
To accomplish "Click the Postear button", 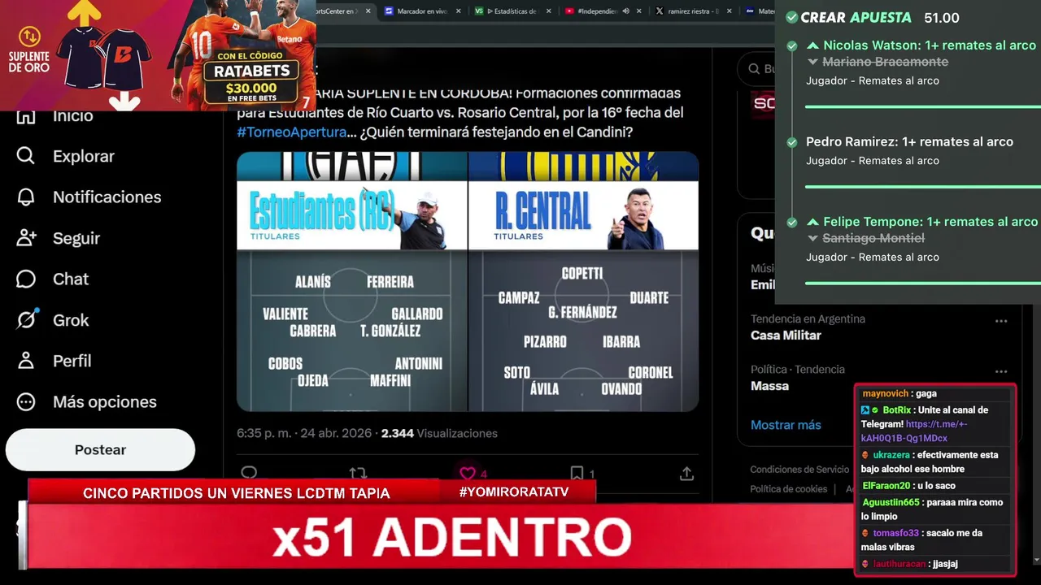I will pos(100,449).
